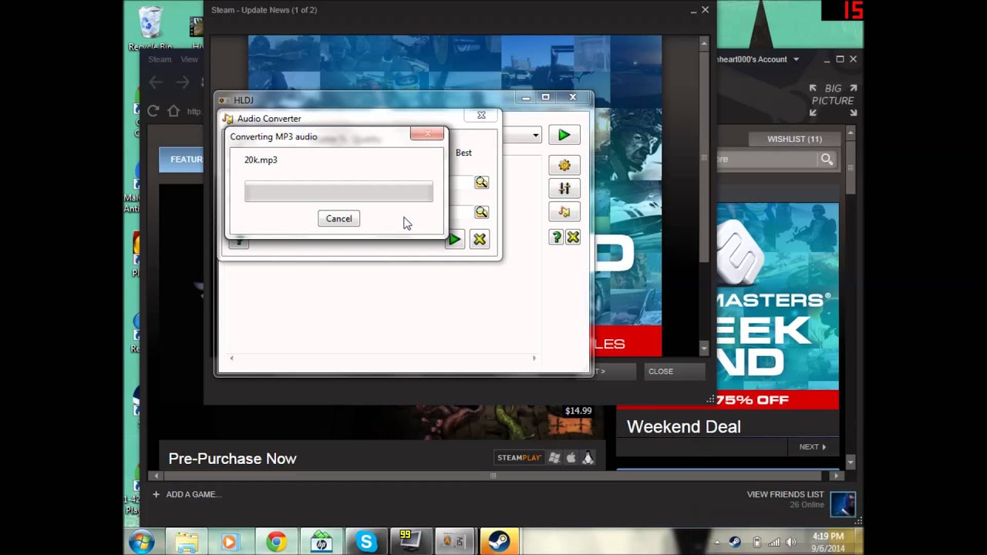Viewport: 987px width, 555px height.
Task: Click the Pre-Purchase Now heading
Action: point(232,459)
